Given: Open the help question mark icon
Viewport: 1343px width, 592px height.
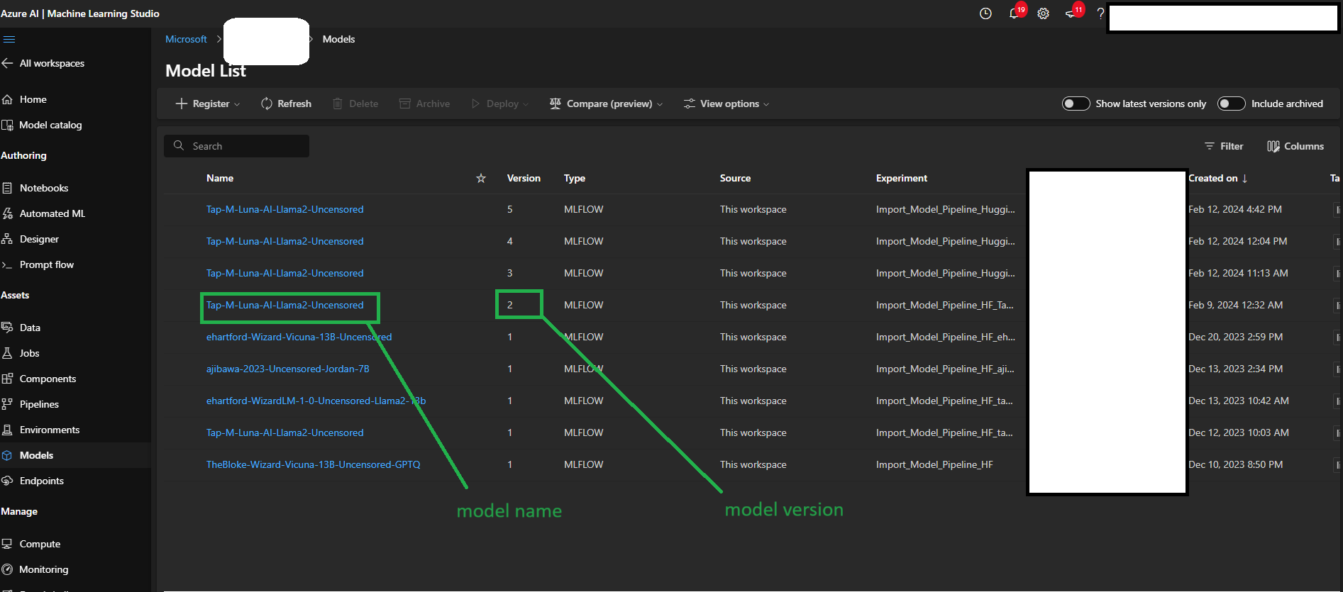Looking at the screenshot, I should [1100, 13].
